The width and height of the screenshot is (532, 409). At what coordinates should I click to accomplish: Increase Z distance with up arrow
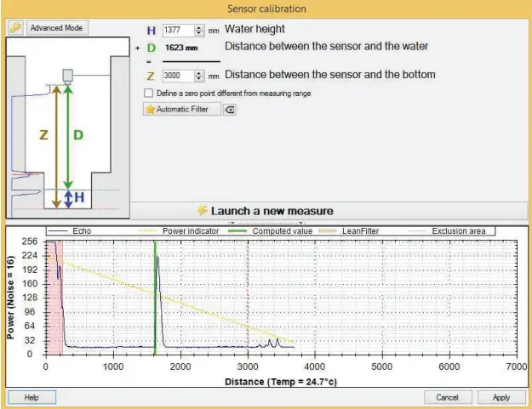(x=199, y=73)
